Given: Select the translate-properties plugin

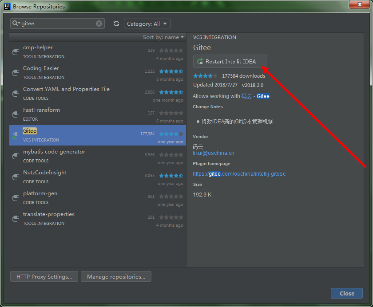Looking at the screenshot, I should pos(98,219).
